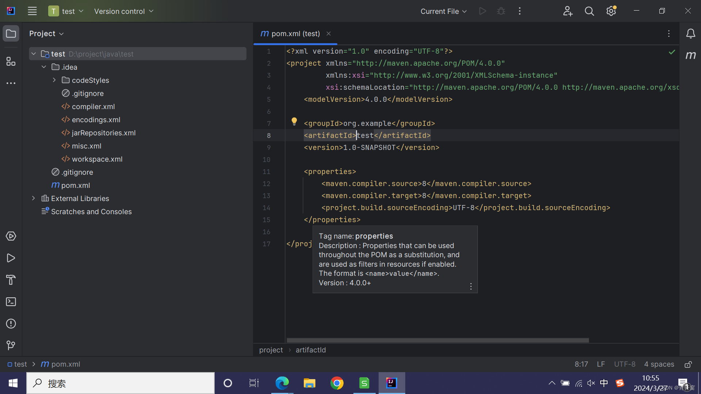
Task: Open the Terminal tool window
Action: point(11,302)
